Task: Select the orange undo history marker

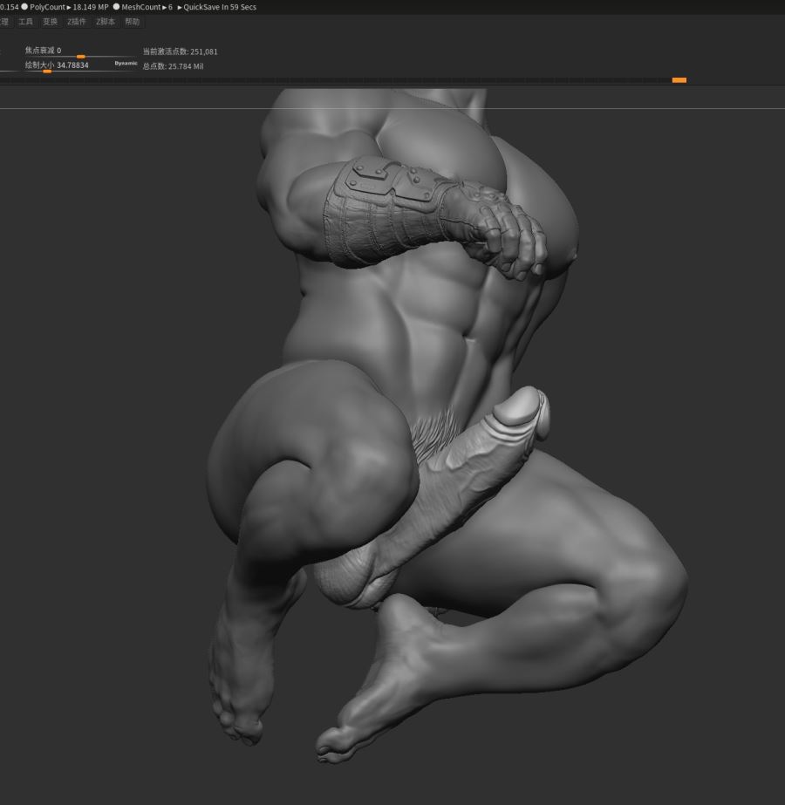Action: (x=679, y=80)
